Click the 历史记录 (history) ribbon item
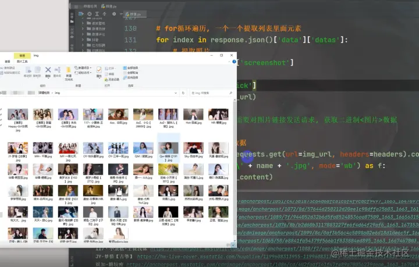The width and height of the screenshot is (419, 267). [112, 80]
